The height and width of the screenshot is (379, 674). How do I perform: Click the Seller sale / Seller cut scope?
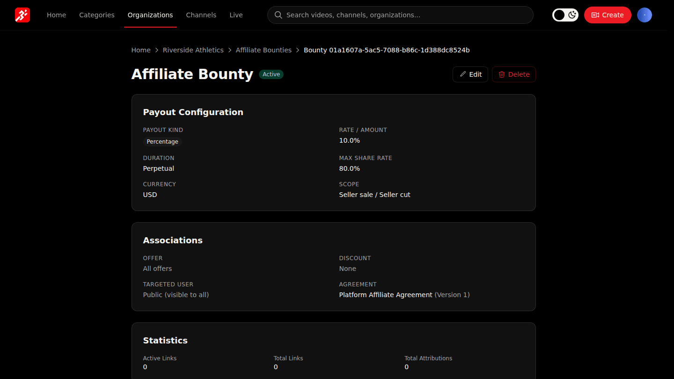point(375,195)
